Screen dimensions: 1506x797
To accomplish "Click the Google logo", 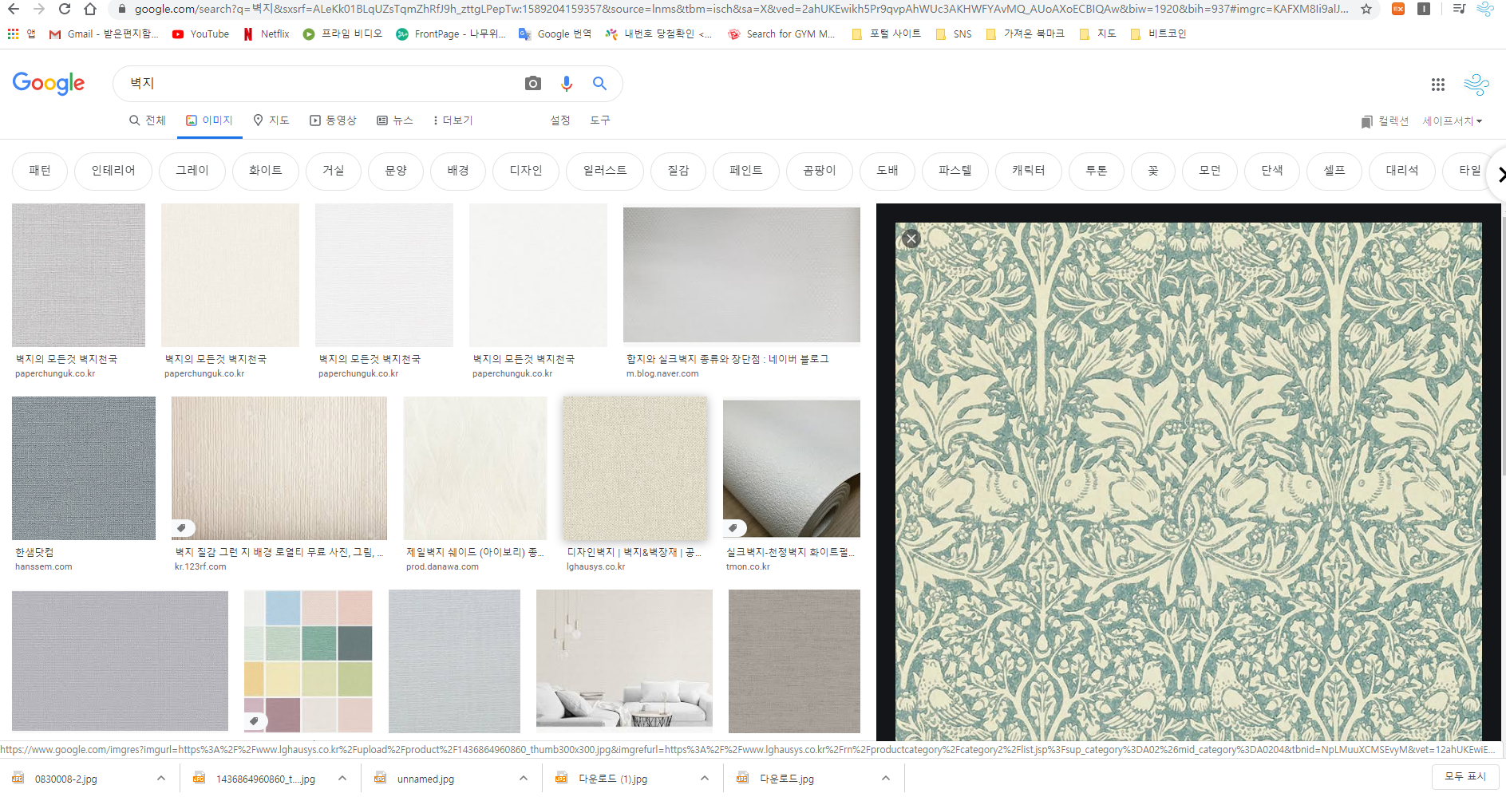I will click(x=49, y=83).
